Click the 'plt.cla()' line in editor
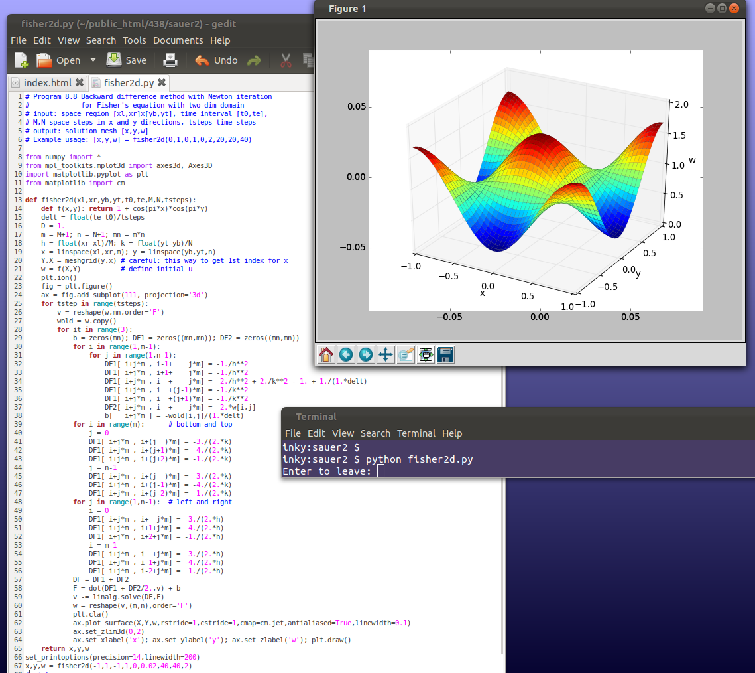Image resolution: width=755 pixels, height=673 pixels. pos(91,614)
